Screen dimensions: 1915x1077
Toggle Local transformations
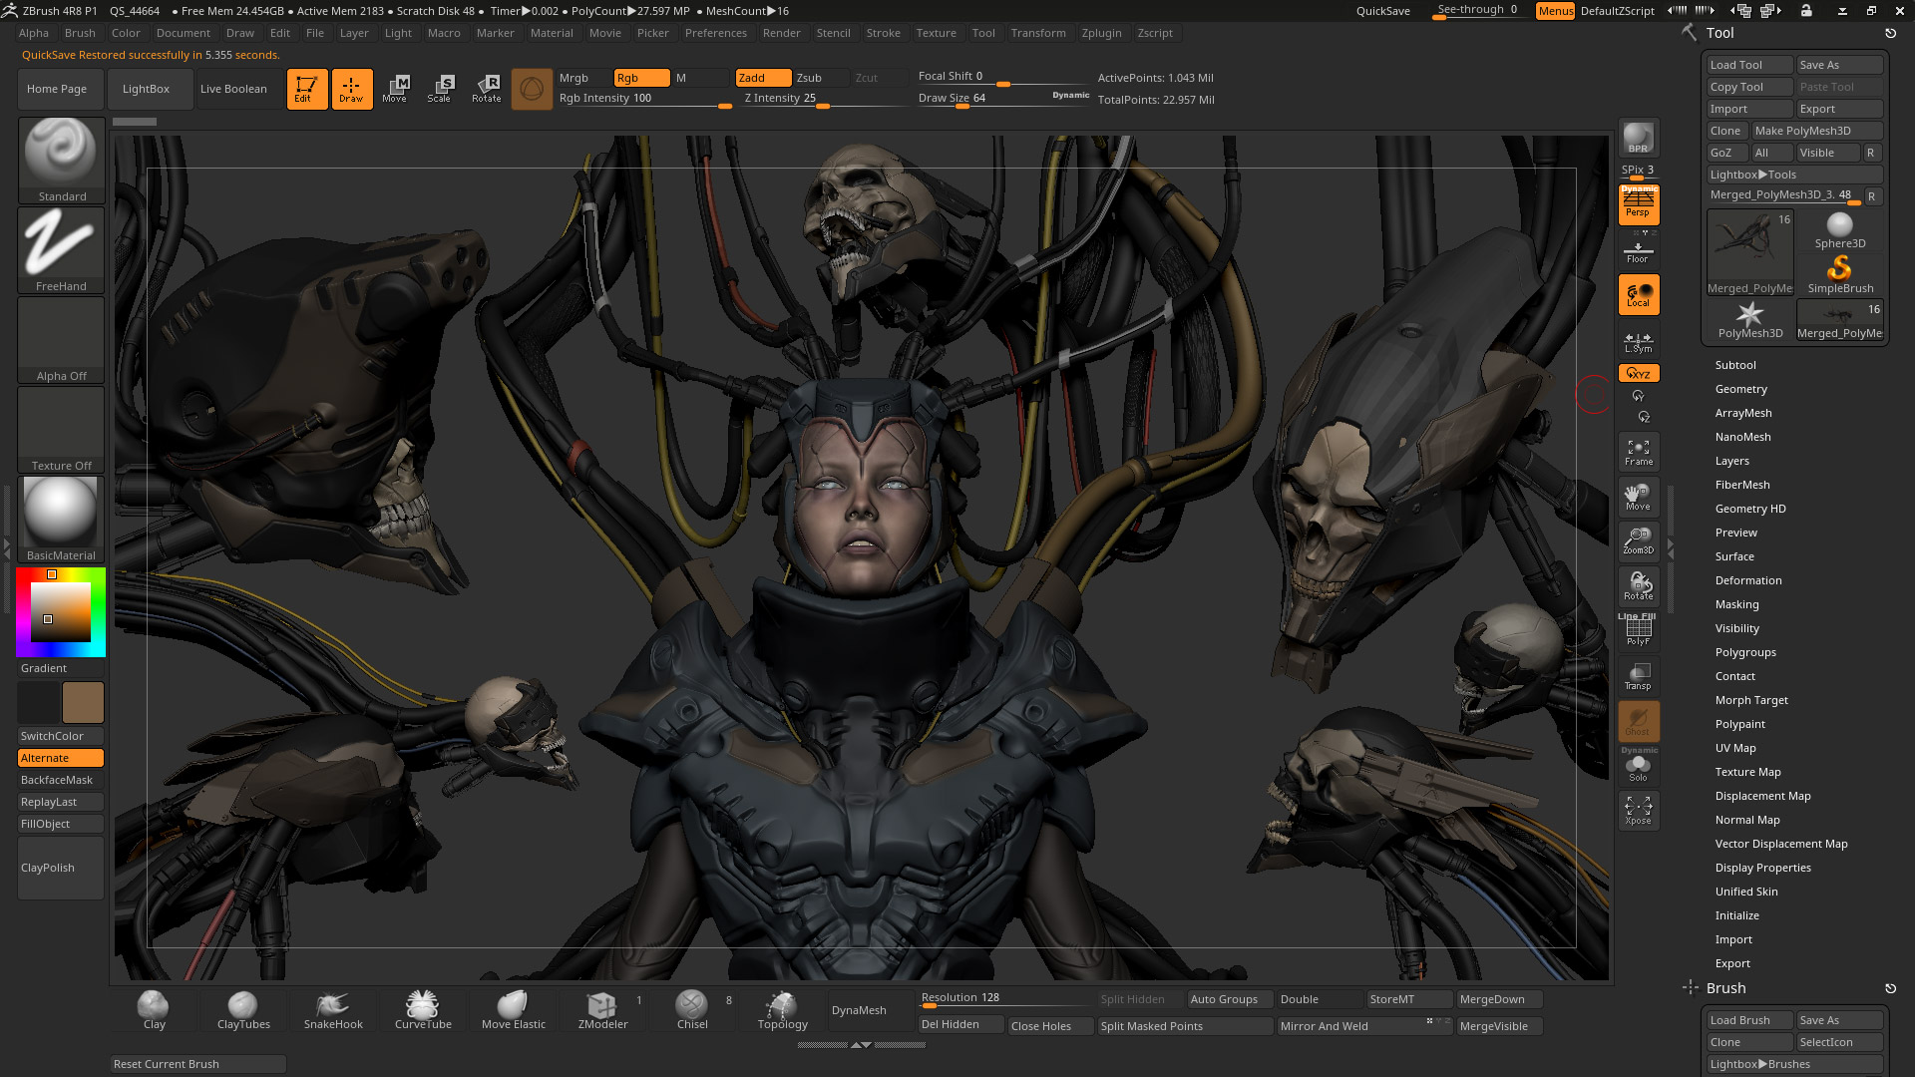[x=1639, y=295]
